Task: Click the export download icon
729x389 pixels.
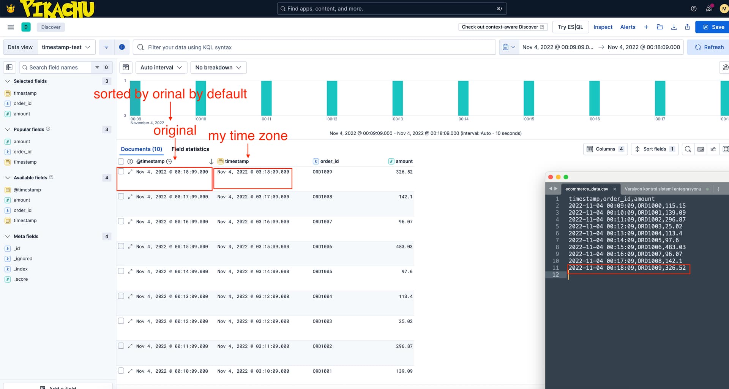Action: coord(674,27)
